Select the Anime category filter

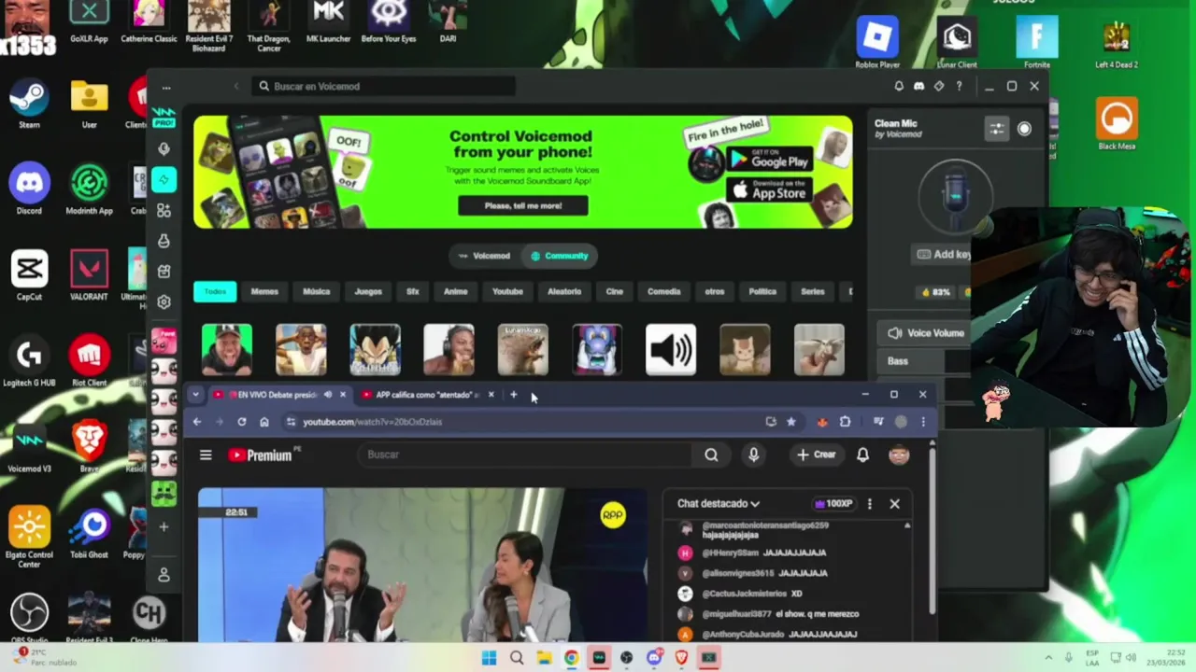455,292
